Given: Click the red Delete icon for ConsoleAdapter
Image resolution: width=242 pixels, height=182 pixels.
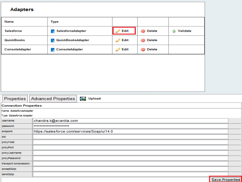Looking at the screenshot, I should point(143,49).
